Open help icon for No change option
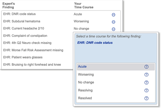Image resolution: width=162 pixels, height=108 pixels. [146, 82]
